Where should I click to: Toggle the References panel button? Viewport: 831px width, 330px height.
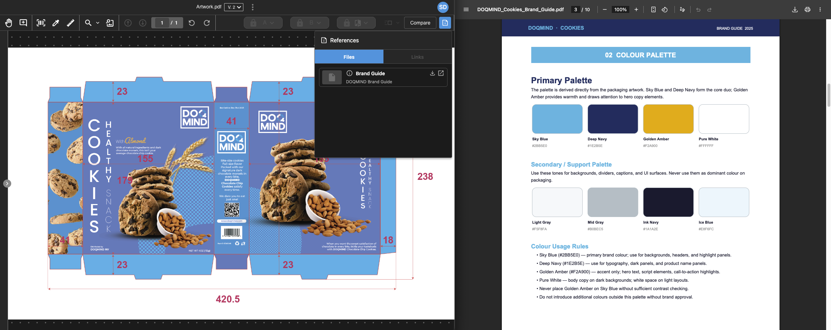(x=445, y=23)
